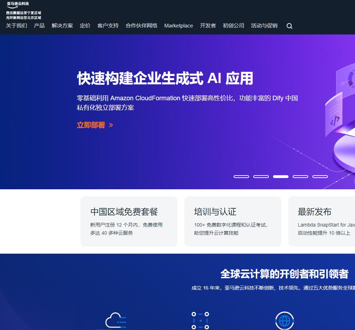Image resolution: width=355 pixels, height=330 pixels.
Task: Click the hero headline 快速构建企业生成式 AI 应用
Action: (x=165, y=78)
